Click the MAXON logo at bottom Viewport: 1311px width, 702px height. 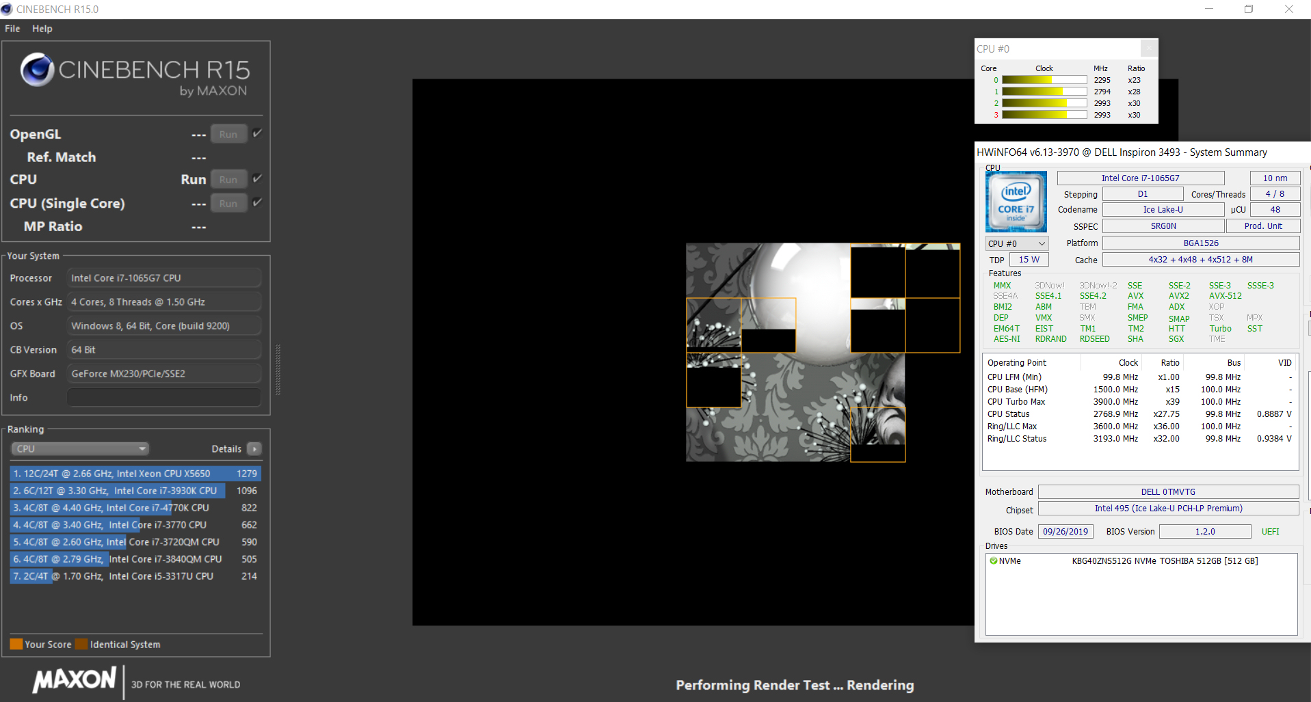(x=75, y=680)
